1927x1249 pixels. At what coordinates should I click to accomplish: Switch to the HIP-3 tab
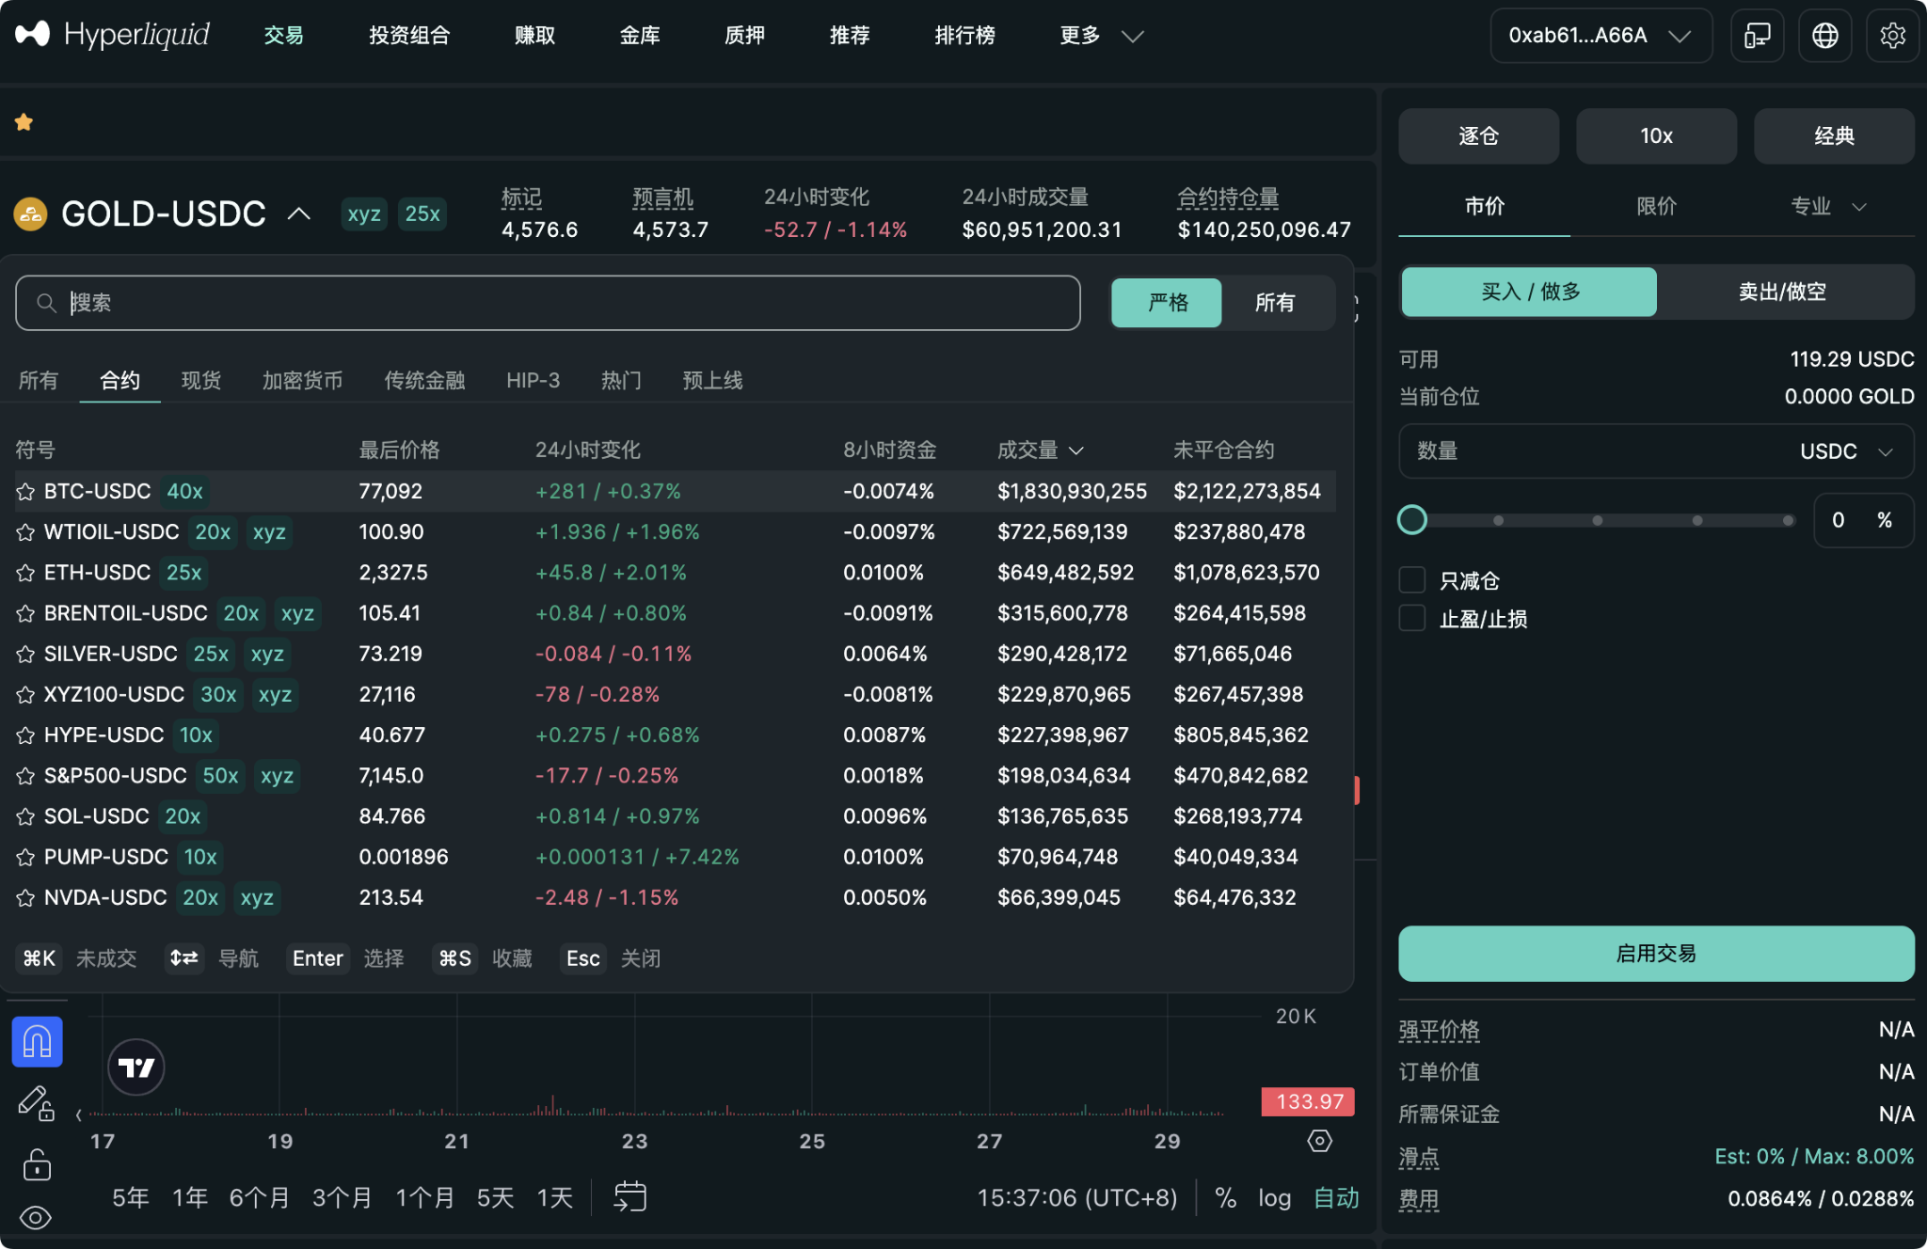click(x=533, y=380)
